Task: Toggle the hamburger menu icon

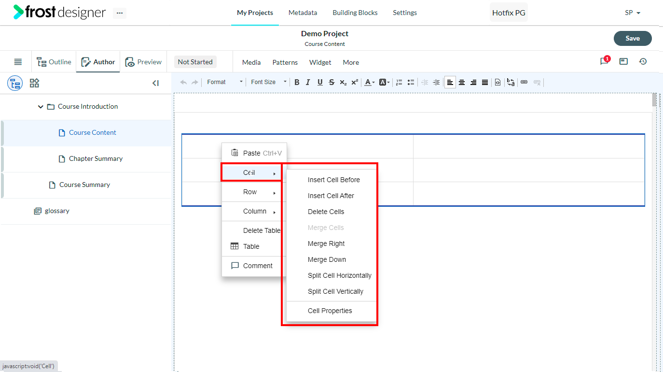Action: coord(18,62)
